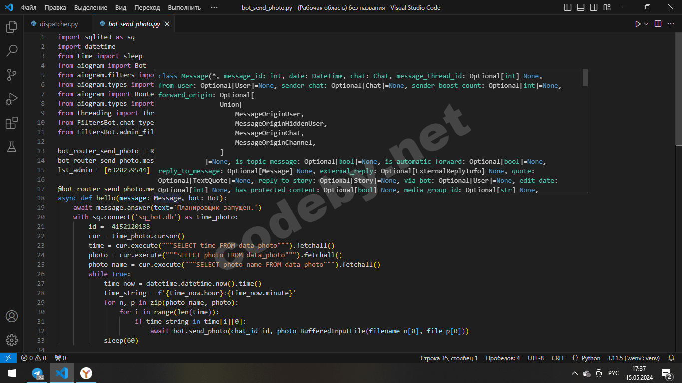Open the Файл menu
The height and width of the screenshot is (383, 682).
[x=29, y=7]
